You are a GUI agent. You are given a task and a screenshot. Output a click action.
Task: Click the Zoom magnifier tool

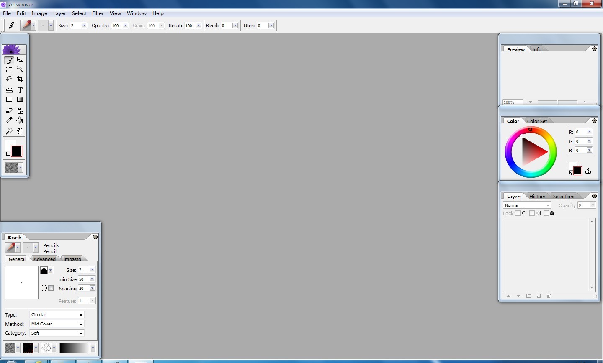9,131
